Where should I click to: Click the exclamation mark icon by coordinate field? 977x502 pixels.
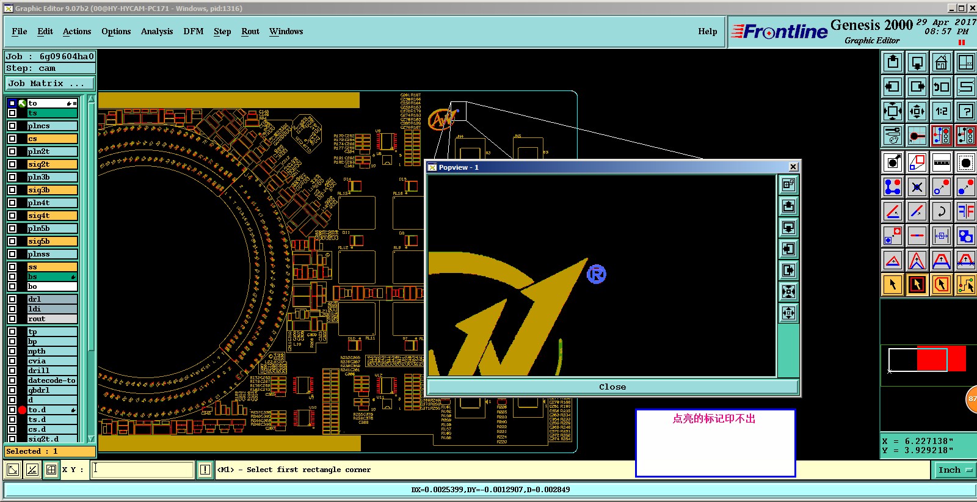coord(205,470)
